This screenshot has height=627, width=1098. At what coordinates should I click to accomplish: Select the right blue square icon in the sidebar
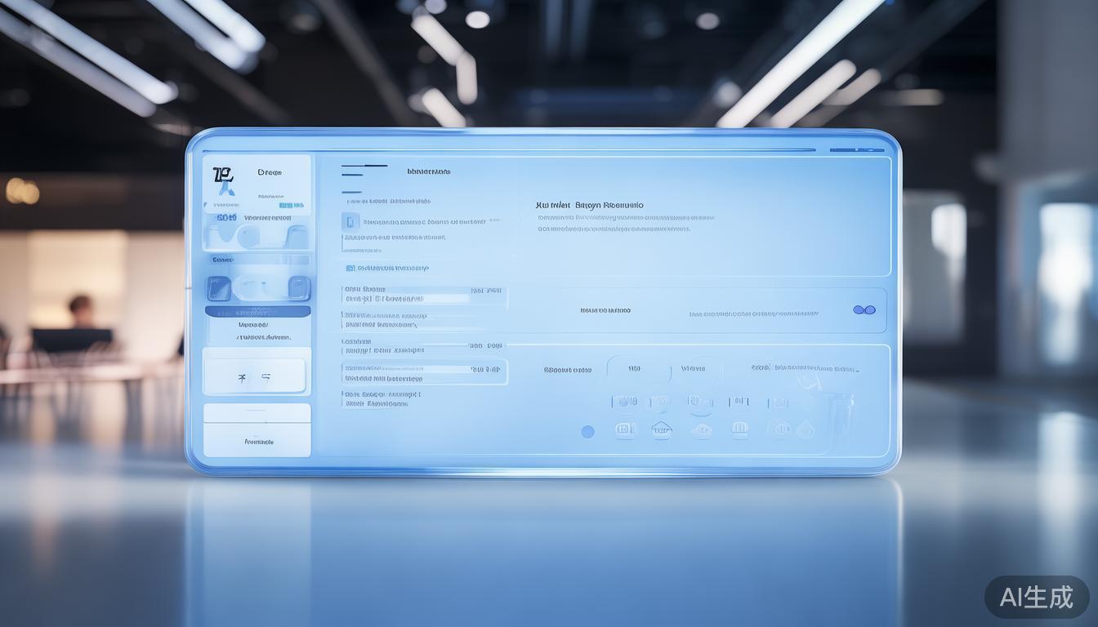(299, 287)
